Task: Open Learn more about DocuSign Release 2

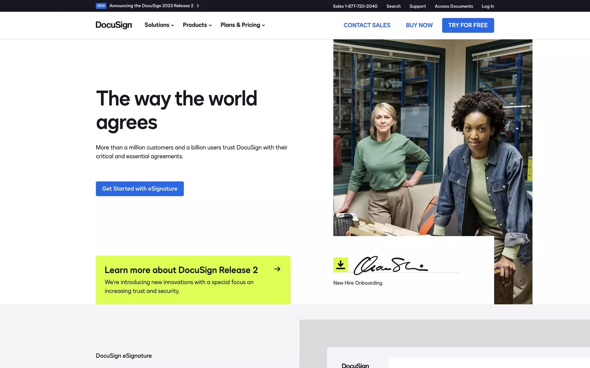Action: pos(181,270)
